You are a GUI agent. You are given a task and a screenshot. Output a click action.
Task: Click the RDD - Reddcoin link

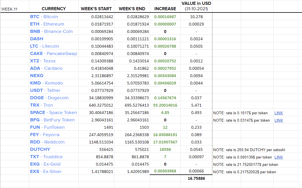click(47, 142)
